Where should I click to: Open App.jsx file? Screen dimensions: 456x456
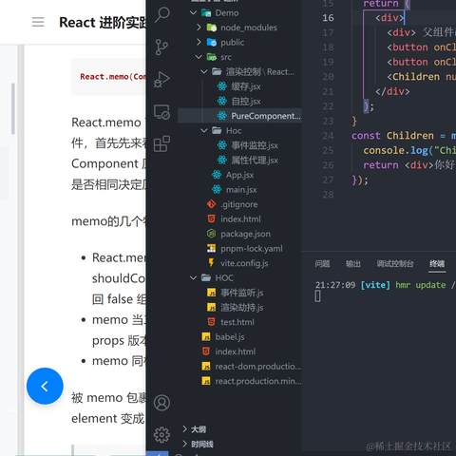click(239, 175)
